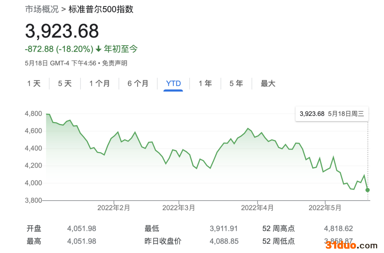384x253 pixels.
Task: Click the 4,600 y-axis label
Action: click(x=33, y=131)
